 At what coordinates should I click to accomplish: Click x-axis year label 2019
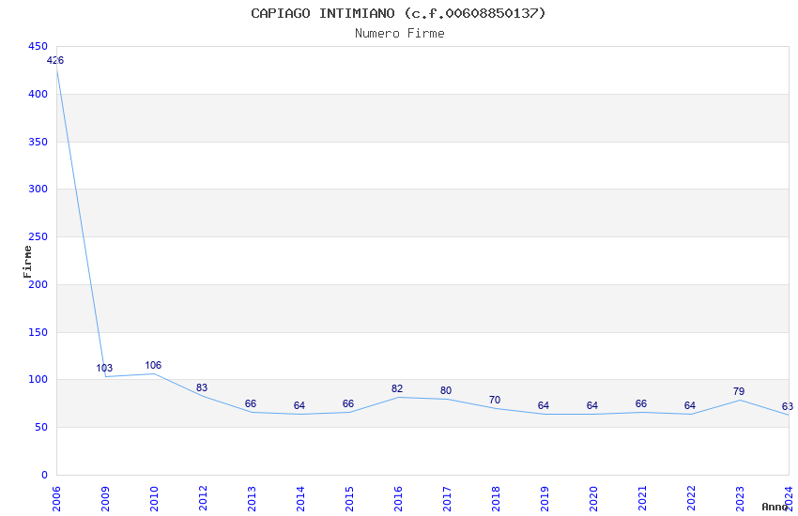(545, 499)
